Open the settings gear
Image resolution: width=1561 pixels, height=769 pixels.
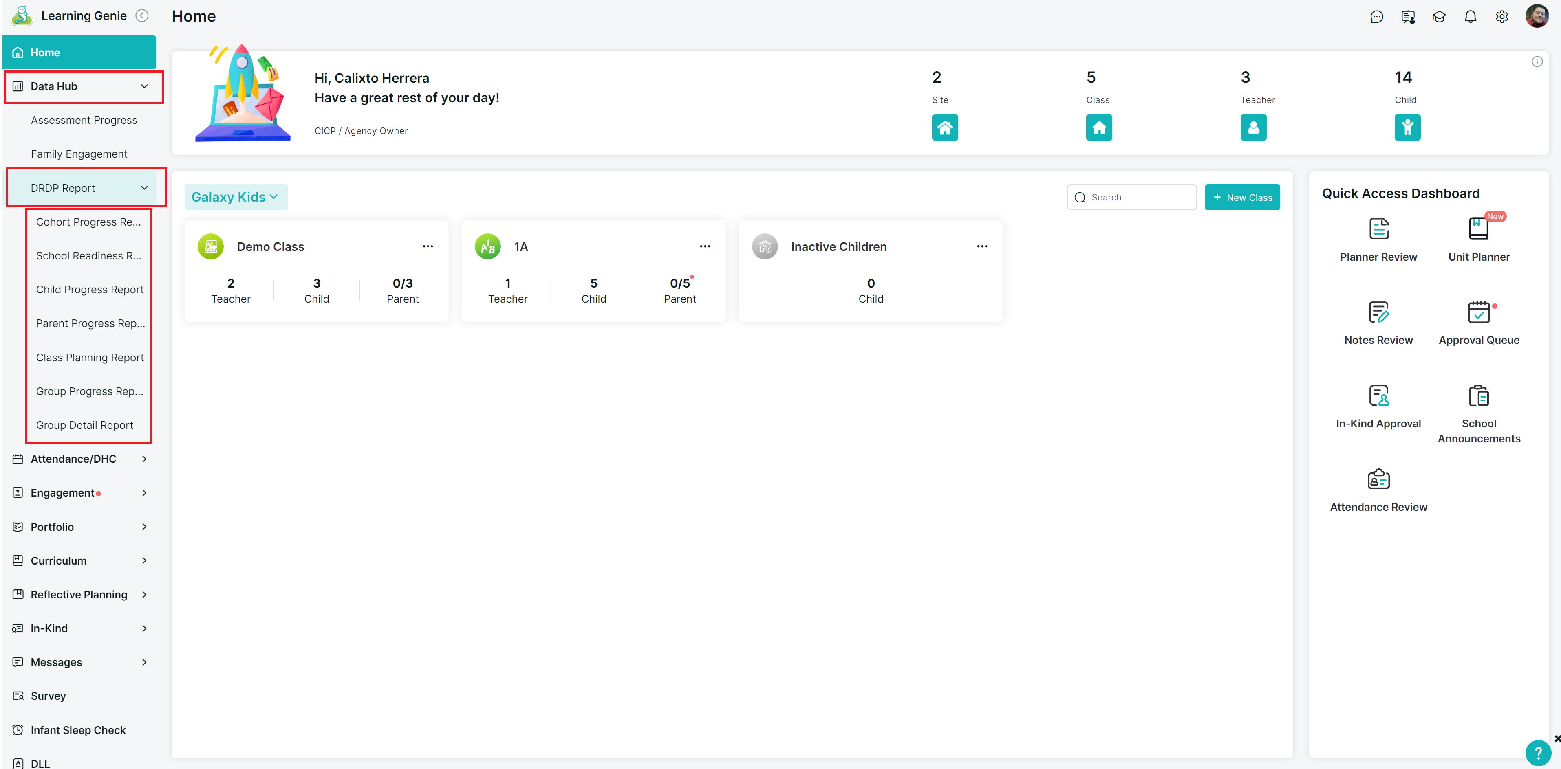click(x=1501, y=16)
